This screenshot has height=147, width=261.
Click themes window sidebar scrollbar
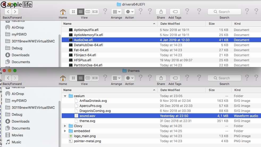point(60,124)
